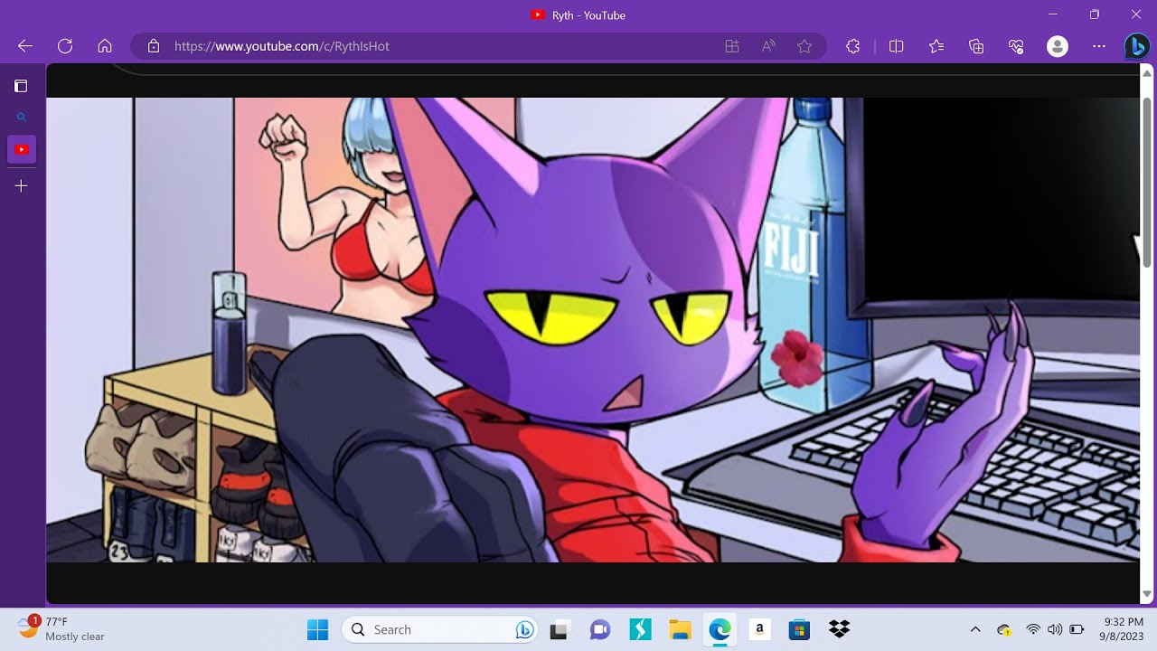This screenshot has height=651, width=1157.
Task: Open File Explorer from taskbar
Action: click(680, 629)
